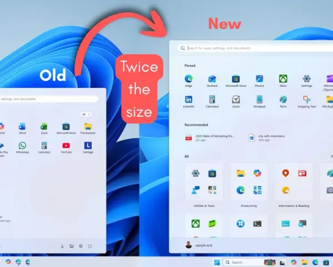Open the folder icon in old Start footer
This screenshot has width=333, height=267.
point(72,246)
